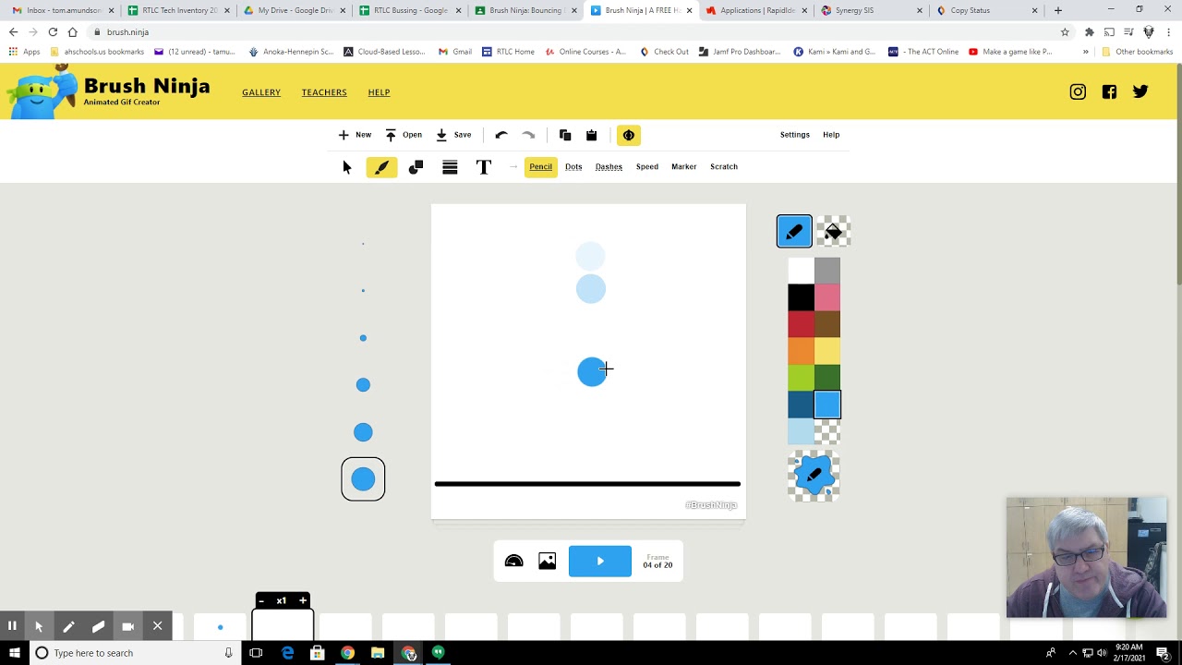The height and width of the screenshot is (665, 1182).
Task: Open Edge from the taskbar
Action: 287,653
